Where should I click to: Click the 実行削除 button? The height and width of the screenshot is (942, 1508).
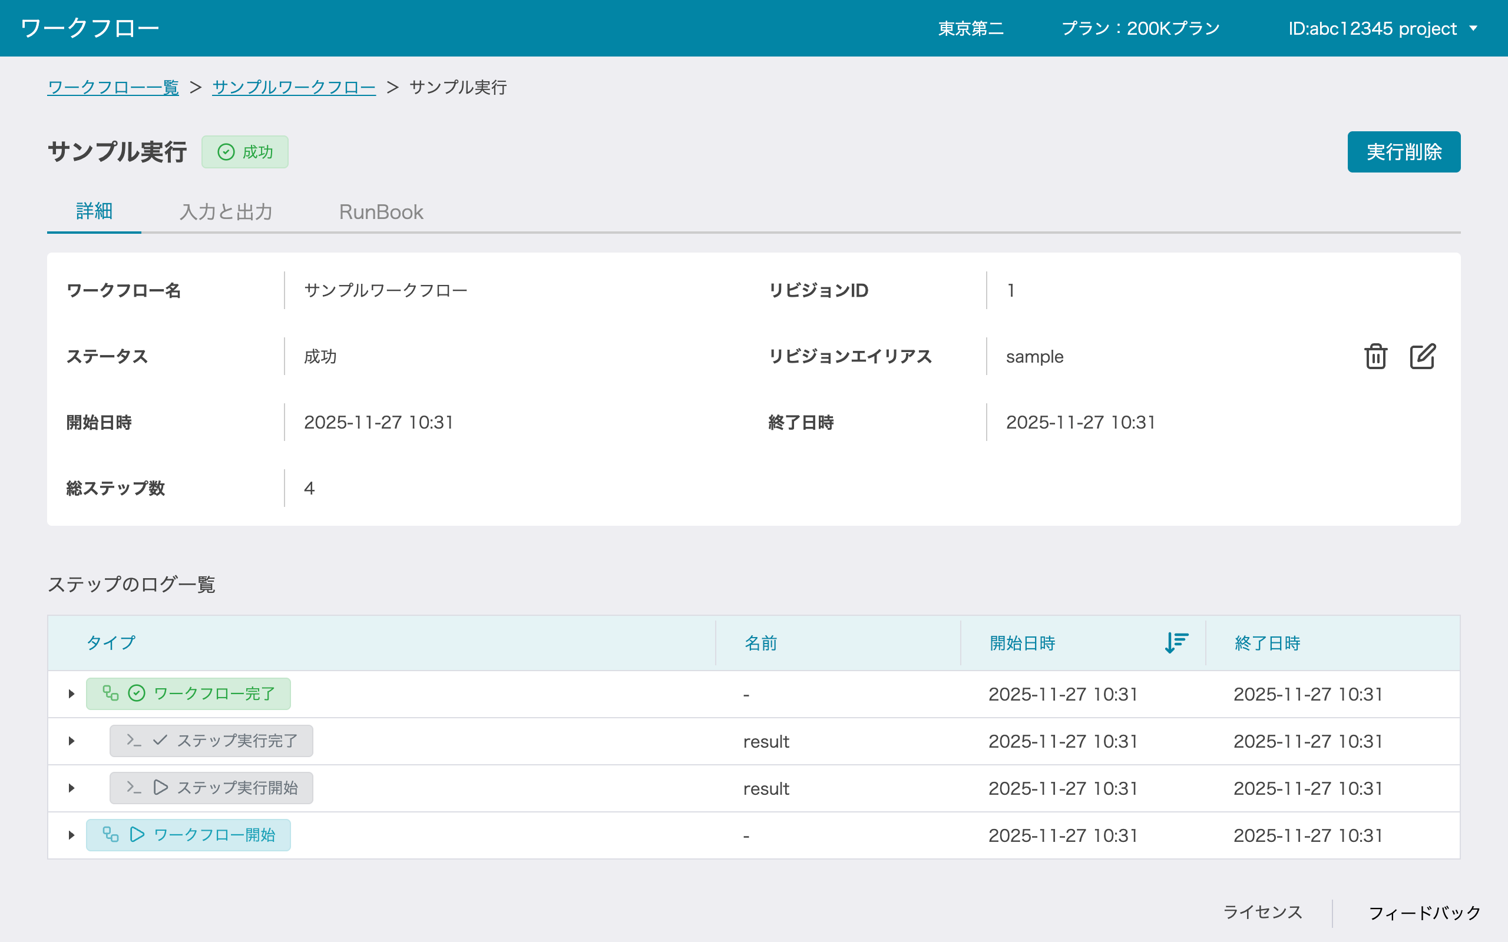[x=1403, y=152]
